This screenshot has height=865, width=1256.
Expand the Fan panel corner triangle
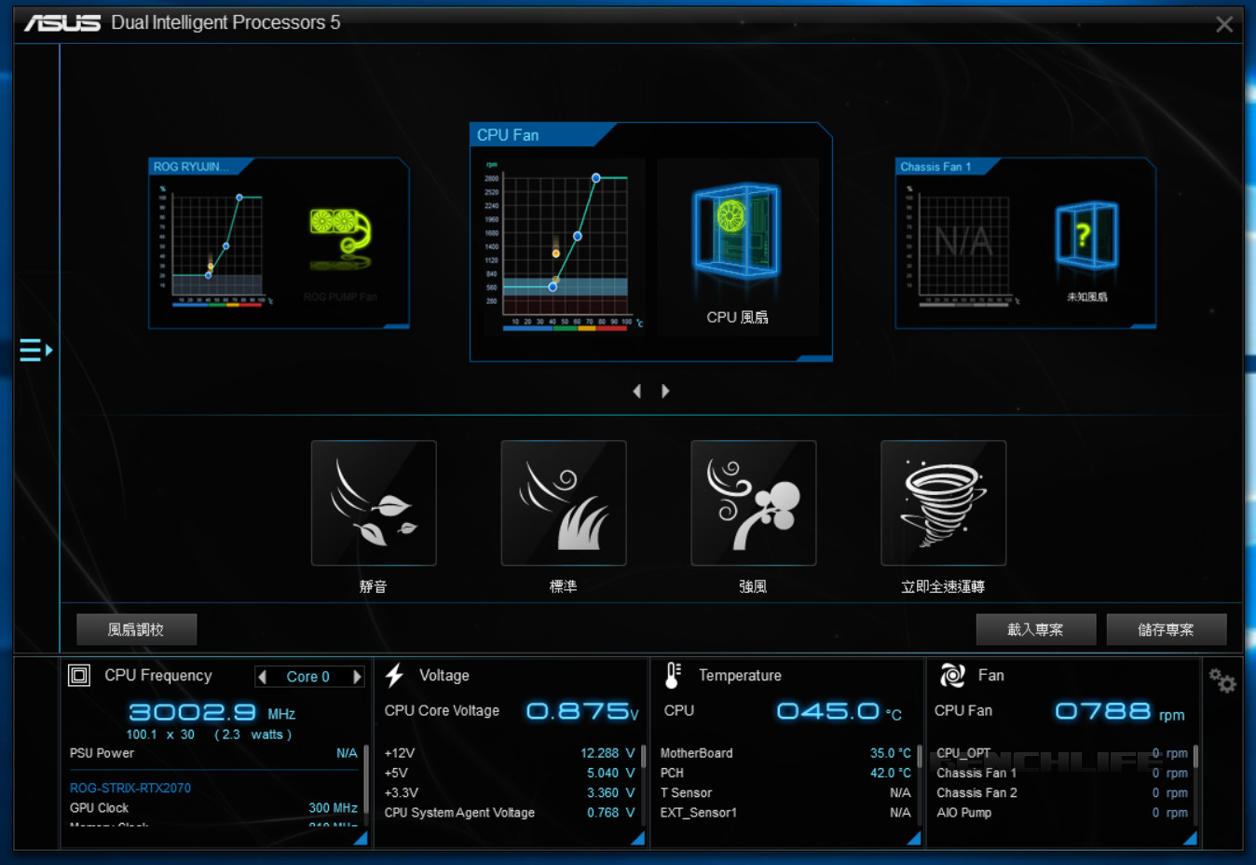click(1190, 839)
